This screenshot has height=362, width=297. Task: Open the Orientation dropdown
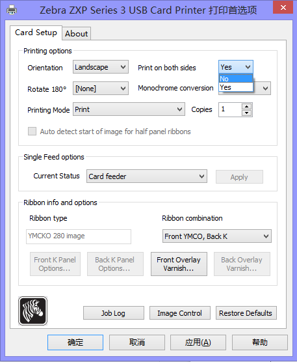pyautogui.click(x=101, y=67)
